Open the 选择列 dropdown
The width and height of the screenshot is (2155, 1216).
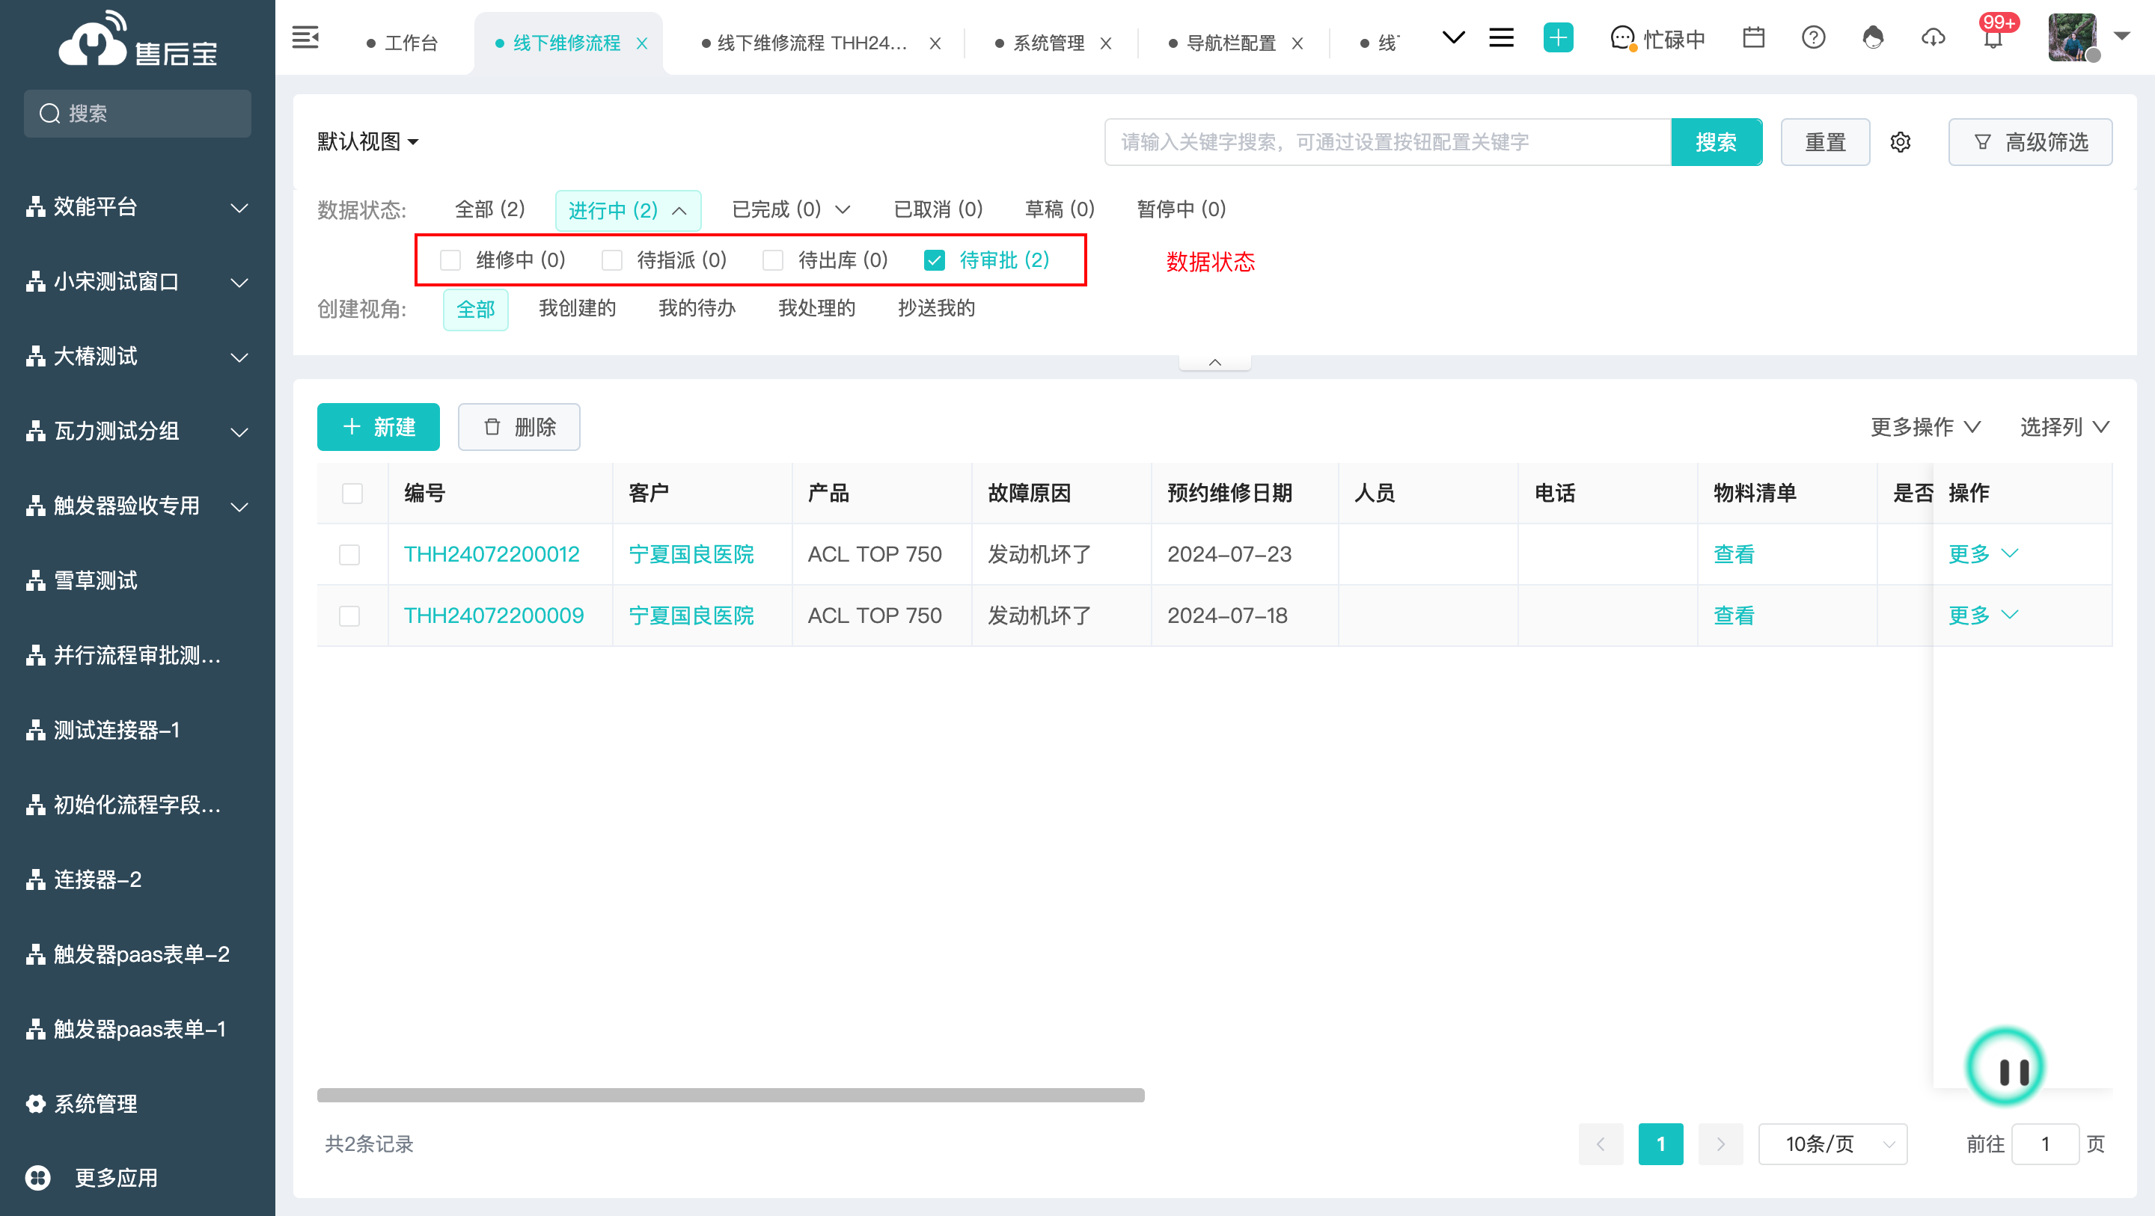2064,426
